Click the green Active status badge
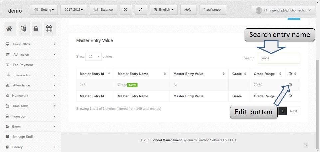 [x=132, y=85]
